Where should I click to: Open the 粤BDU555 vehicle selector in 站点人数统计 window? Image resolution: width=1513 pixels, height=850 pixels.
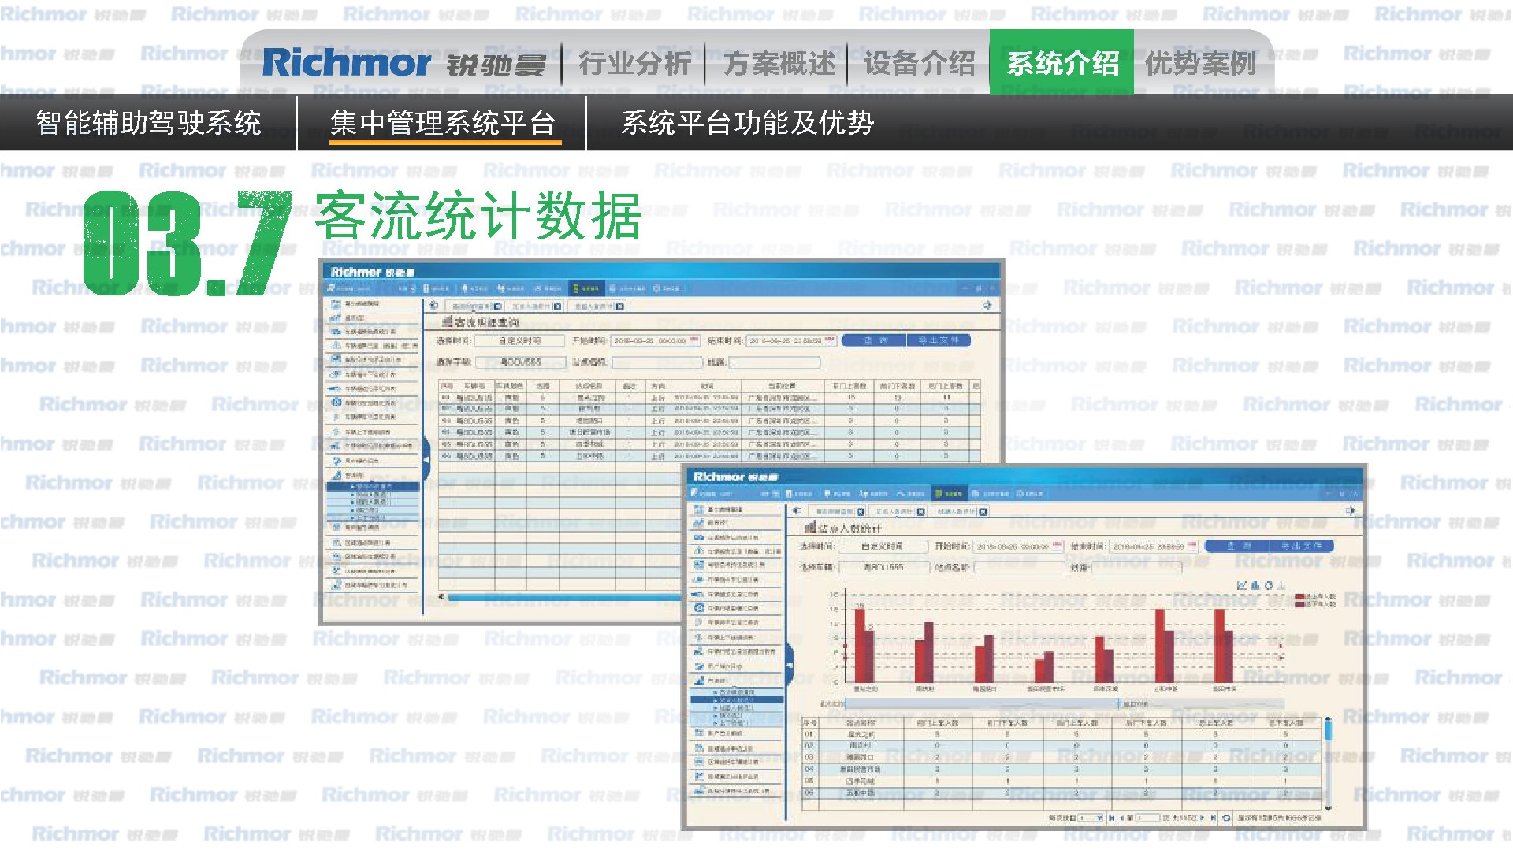(x=883, y=567)
